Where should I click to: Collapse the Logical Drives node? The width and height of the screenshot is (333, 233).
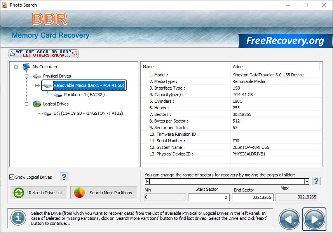26,104
